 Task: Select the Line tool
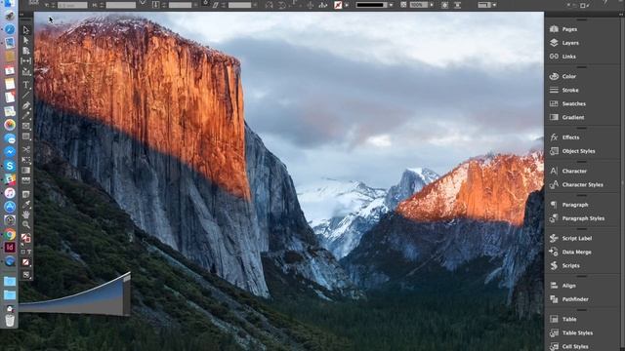(26, 95)
